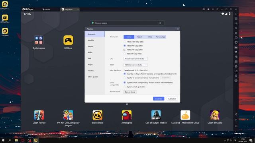Open the location pin tool in sidebar
The width and height of the screenshot is (255, 143).
pyautogui.click(x=236, y=76)
